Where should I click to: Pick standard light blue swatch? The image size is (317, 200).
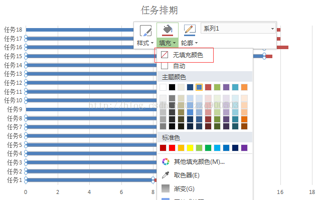click(217, 148)
